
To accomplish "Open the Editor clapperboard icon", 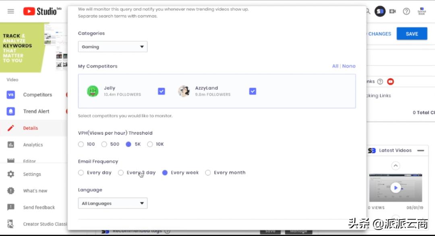I will click(10, 160).
